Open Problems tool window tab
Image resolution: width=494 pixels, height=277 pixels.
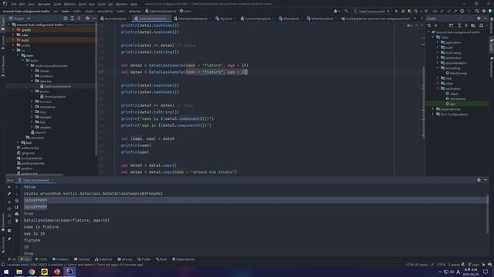click(x=60, y=259)
